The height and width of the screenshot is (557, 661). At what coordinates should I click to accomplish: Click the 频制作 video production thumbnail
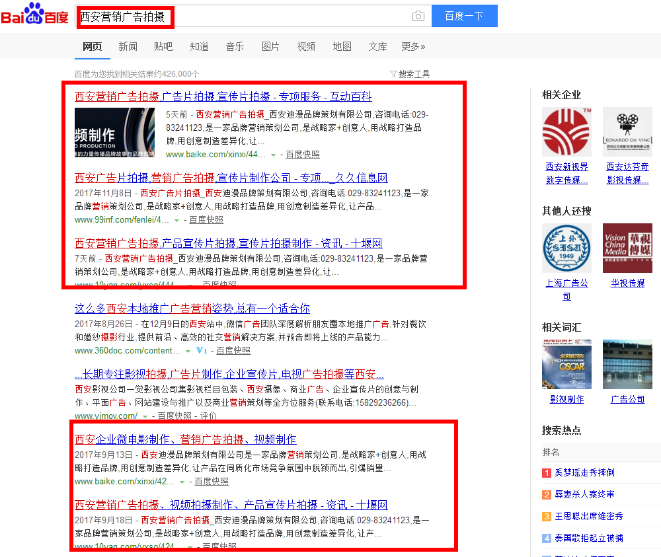point(114,132)
